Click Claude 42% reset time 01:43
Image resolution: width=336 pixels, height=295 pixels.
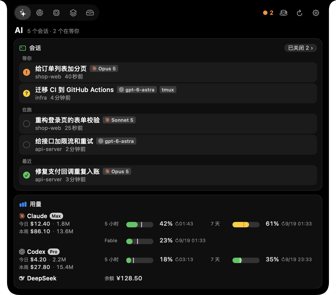184,224
